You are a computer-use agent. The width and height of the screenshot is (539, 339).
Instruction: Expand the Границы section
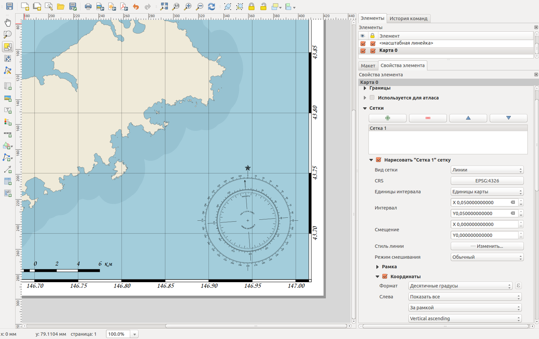[x=365, y=88]
